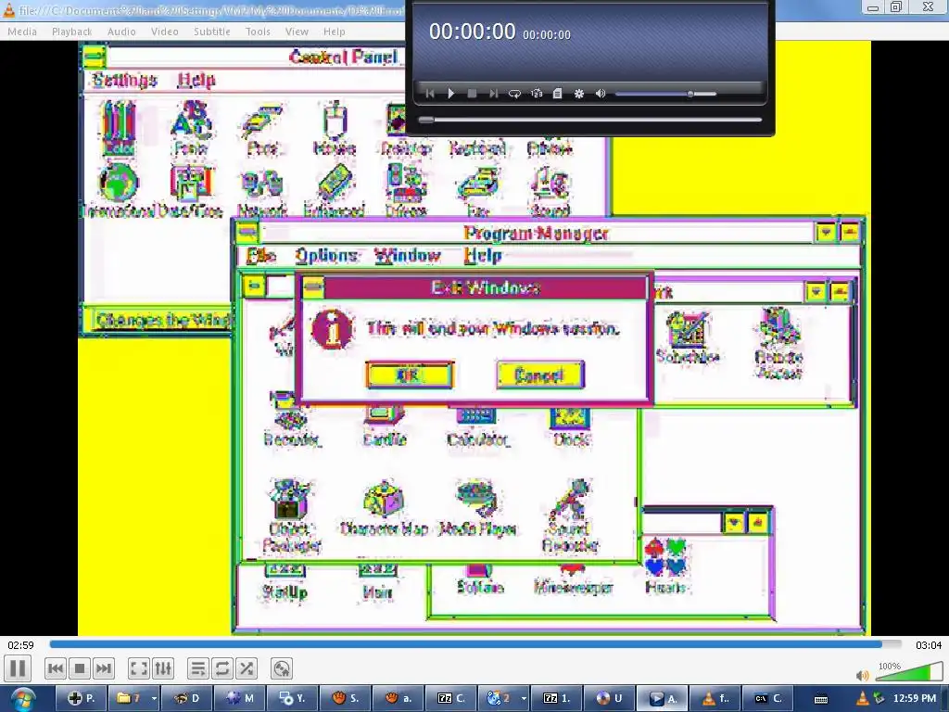Image resolution: width=949 pixels, height=712 pixels.
Task: Open the Playback menu
Action: [x=72, y=32]
